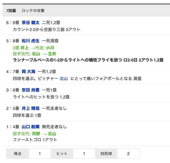Select pitching change line 北山 → 玉井
The width and height of the screenshot is (170, 163).
(x=34, y=54)
